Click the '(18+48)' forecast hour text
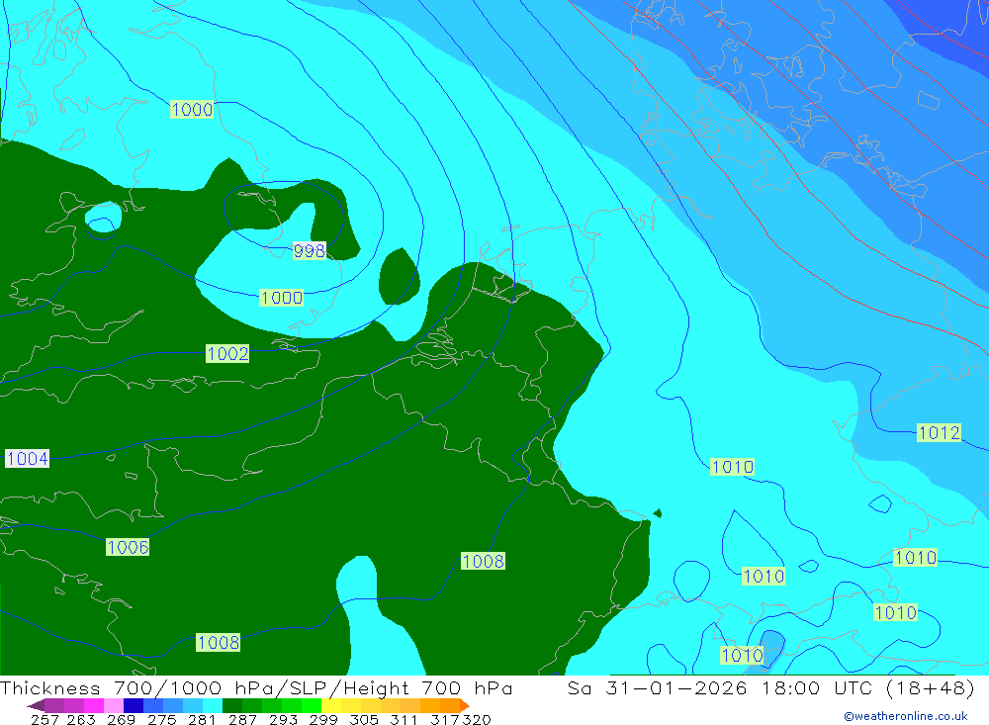 [931, 687]
